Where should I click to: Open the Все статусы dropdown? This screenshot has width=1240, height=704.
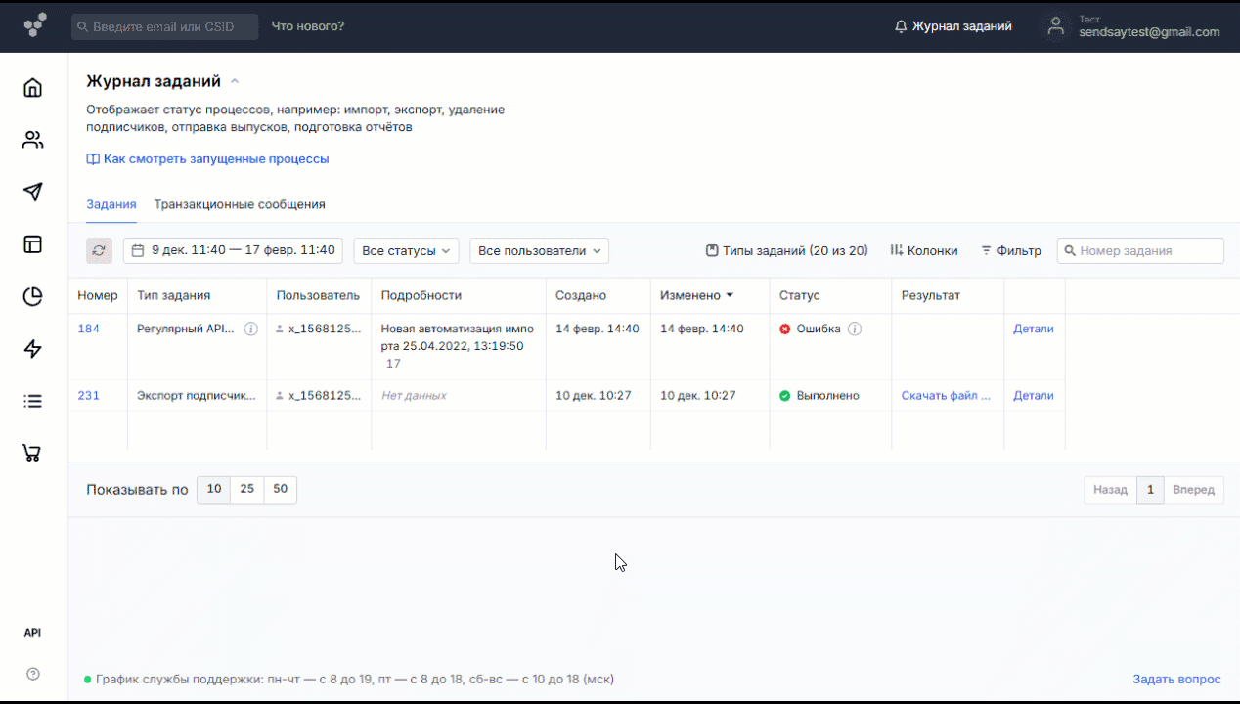pyautogui.click(x=406, y=251)
